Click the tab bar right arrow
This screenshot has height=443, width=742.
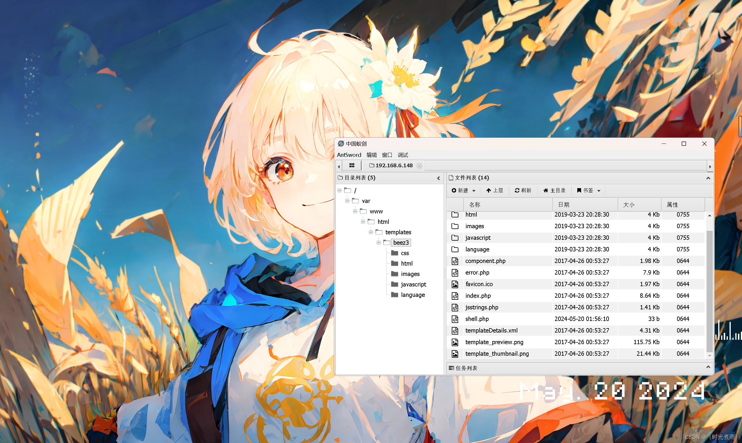710,167
